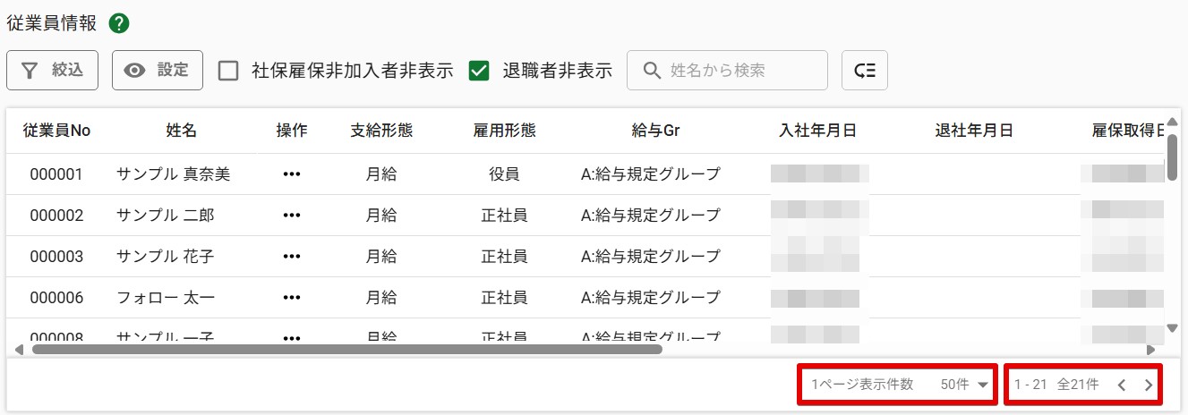Click the 退社年月日 column header
The image size is (1188, 415).
pyautogui.click(x=974, y=131)
